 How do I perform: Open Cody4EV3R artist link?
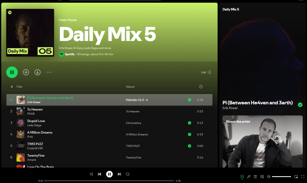pyautogui.click(x=35, y=148)
